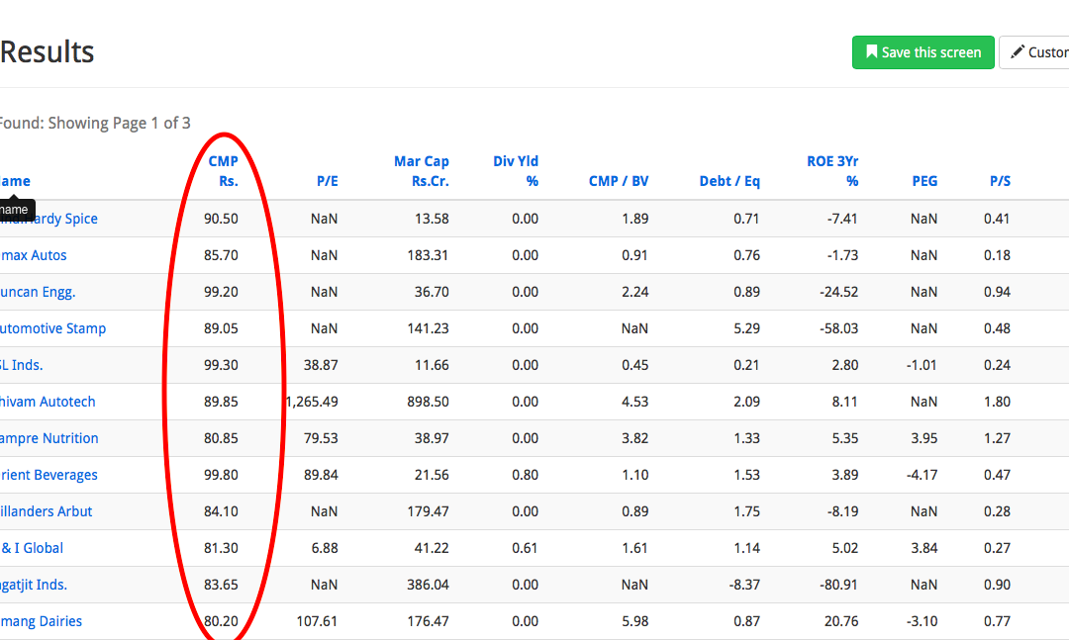This screenshot has height=640, width=1069.
Task: Click ROE 3Yr value -58.03
Action: [x=838, y=328]
